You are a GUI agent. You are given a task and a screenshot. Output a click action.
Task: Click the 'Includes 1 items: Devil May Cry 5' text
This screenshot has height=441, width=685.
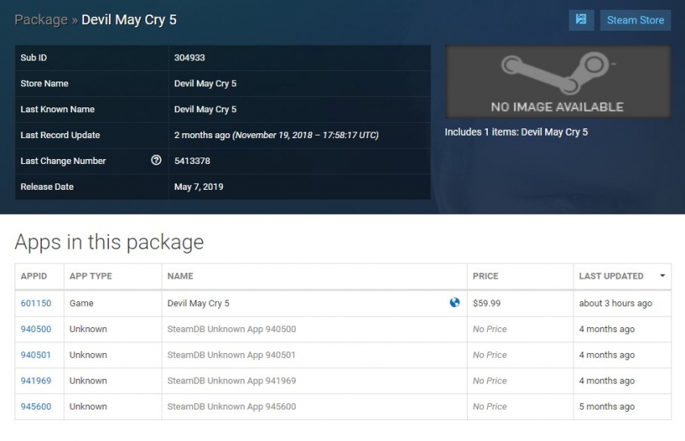516,132
